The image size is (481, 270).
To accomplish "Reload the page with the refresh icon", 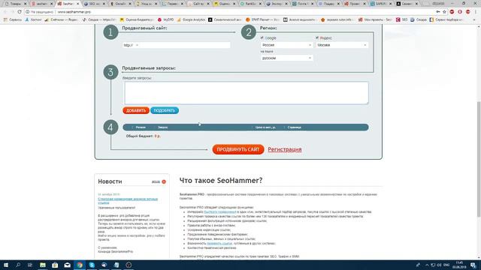I will click(20, 12).
